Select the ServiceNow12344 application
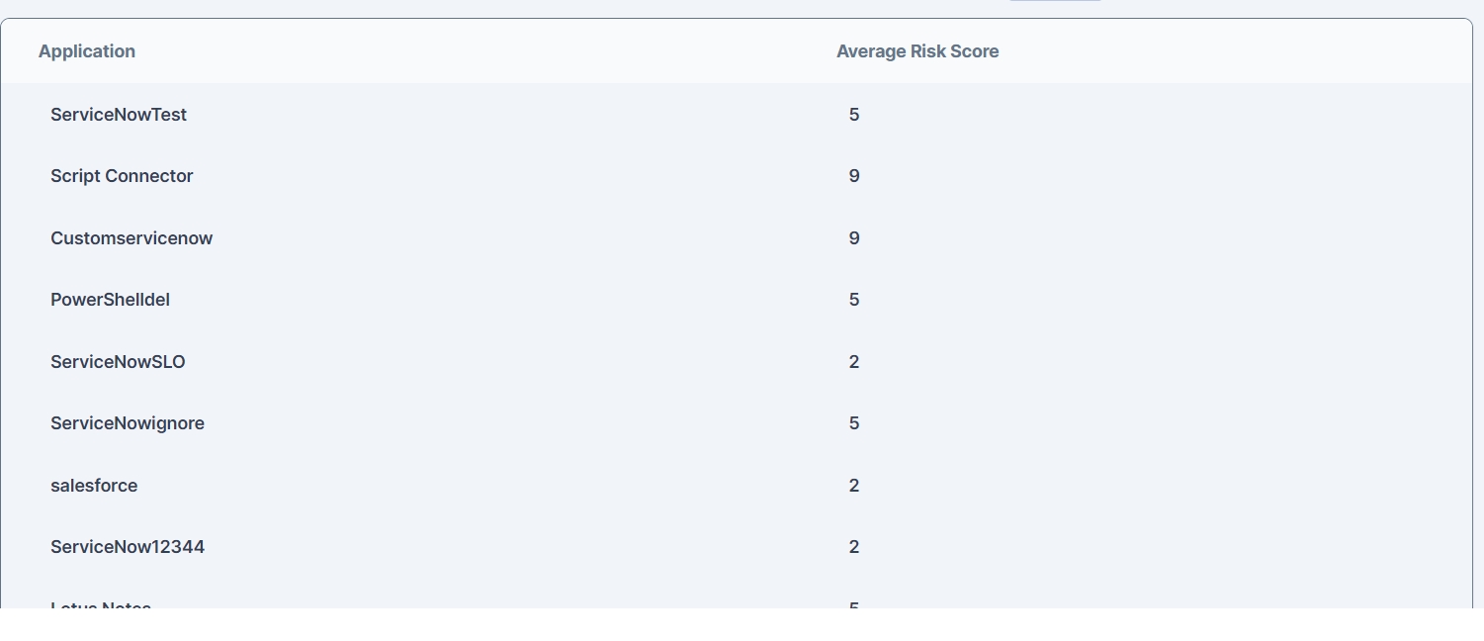1484x641 pixels. pos(128,547)
